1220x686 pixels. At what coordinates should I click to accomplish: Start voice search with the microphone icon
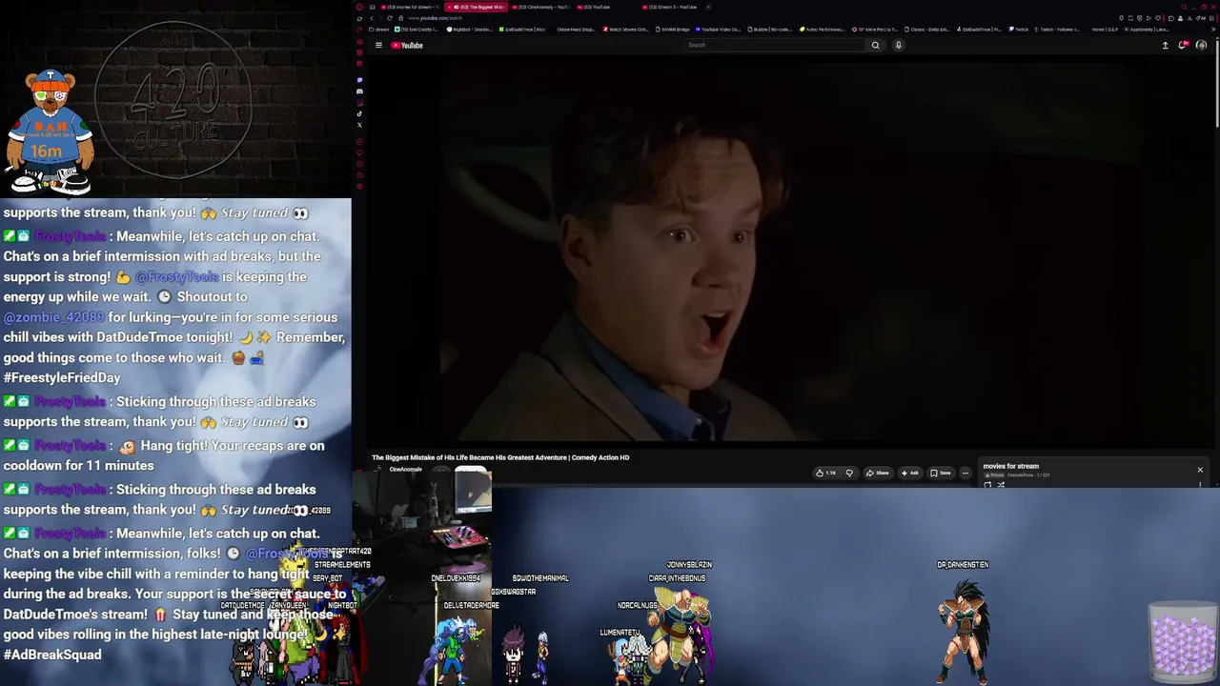[898, 45]
